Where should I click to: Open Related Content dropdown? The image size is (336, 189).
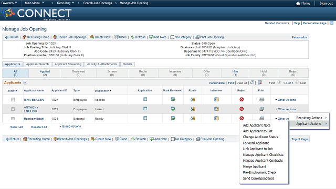click(x=277, y=23)
